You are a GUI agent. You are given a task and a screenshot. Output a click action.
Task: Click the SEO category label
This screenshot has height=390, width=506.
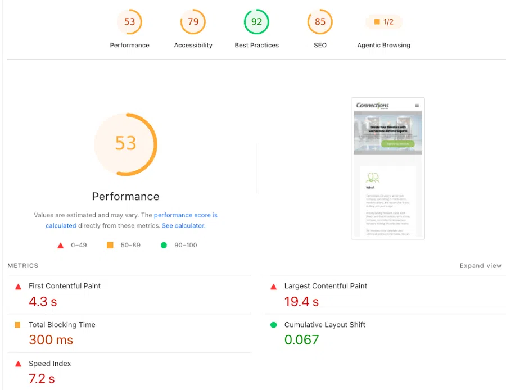pos(320,45)
